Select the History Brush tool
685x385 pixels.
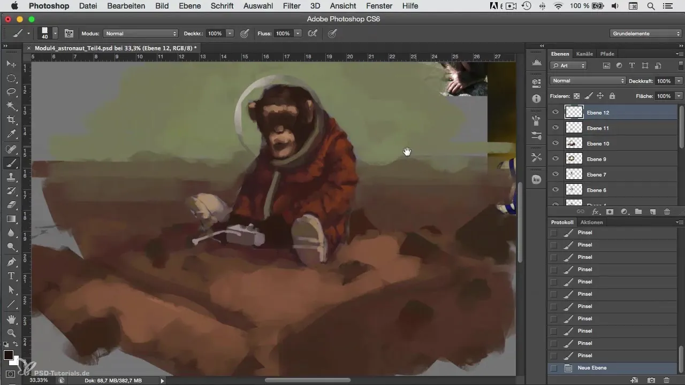(x=11, y=191)
